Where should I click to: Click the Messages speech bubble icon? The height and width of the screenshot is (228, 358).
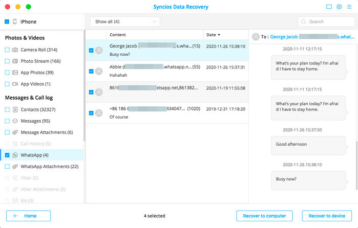click(15, 121)
